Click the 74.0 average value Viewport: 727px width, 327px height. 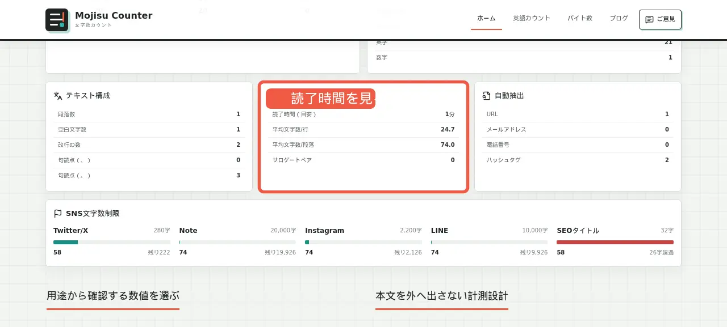[x=448, y=145]
